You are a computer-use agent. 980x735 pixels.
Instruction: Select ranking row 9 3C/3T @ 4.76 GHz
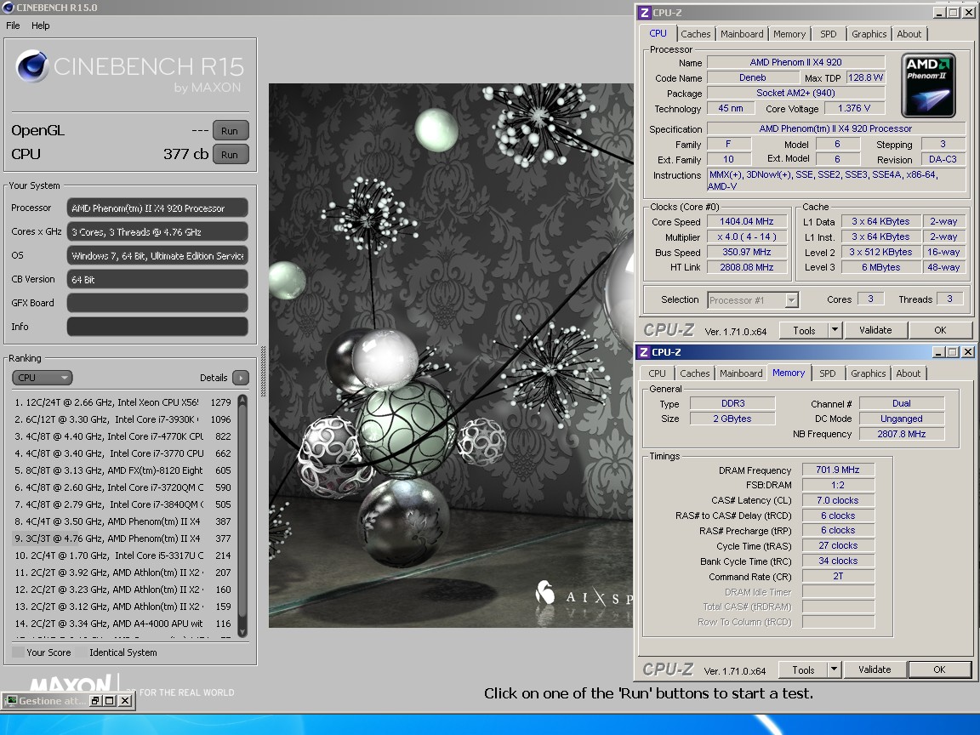[x=123, y=538]
